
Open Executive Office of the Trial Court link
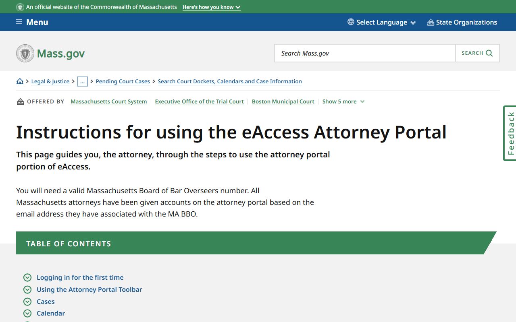tap(199, 101)
